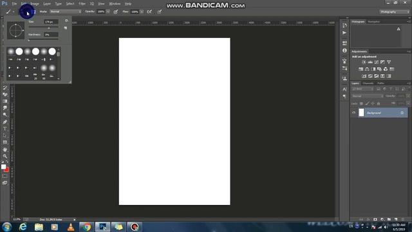Select the Rectangle shape tool

(x=5, y=142)
